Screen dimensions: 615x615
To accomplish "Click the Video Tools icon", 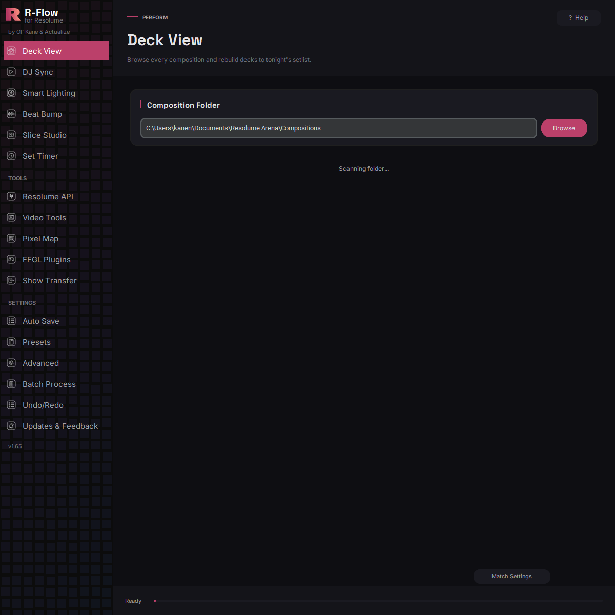I will (11, 217).
